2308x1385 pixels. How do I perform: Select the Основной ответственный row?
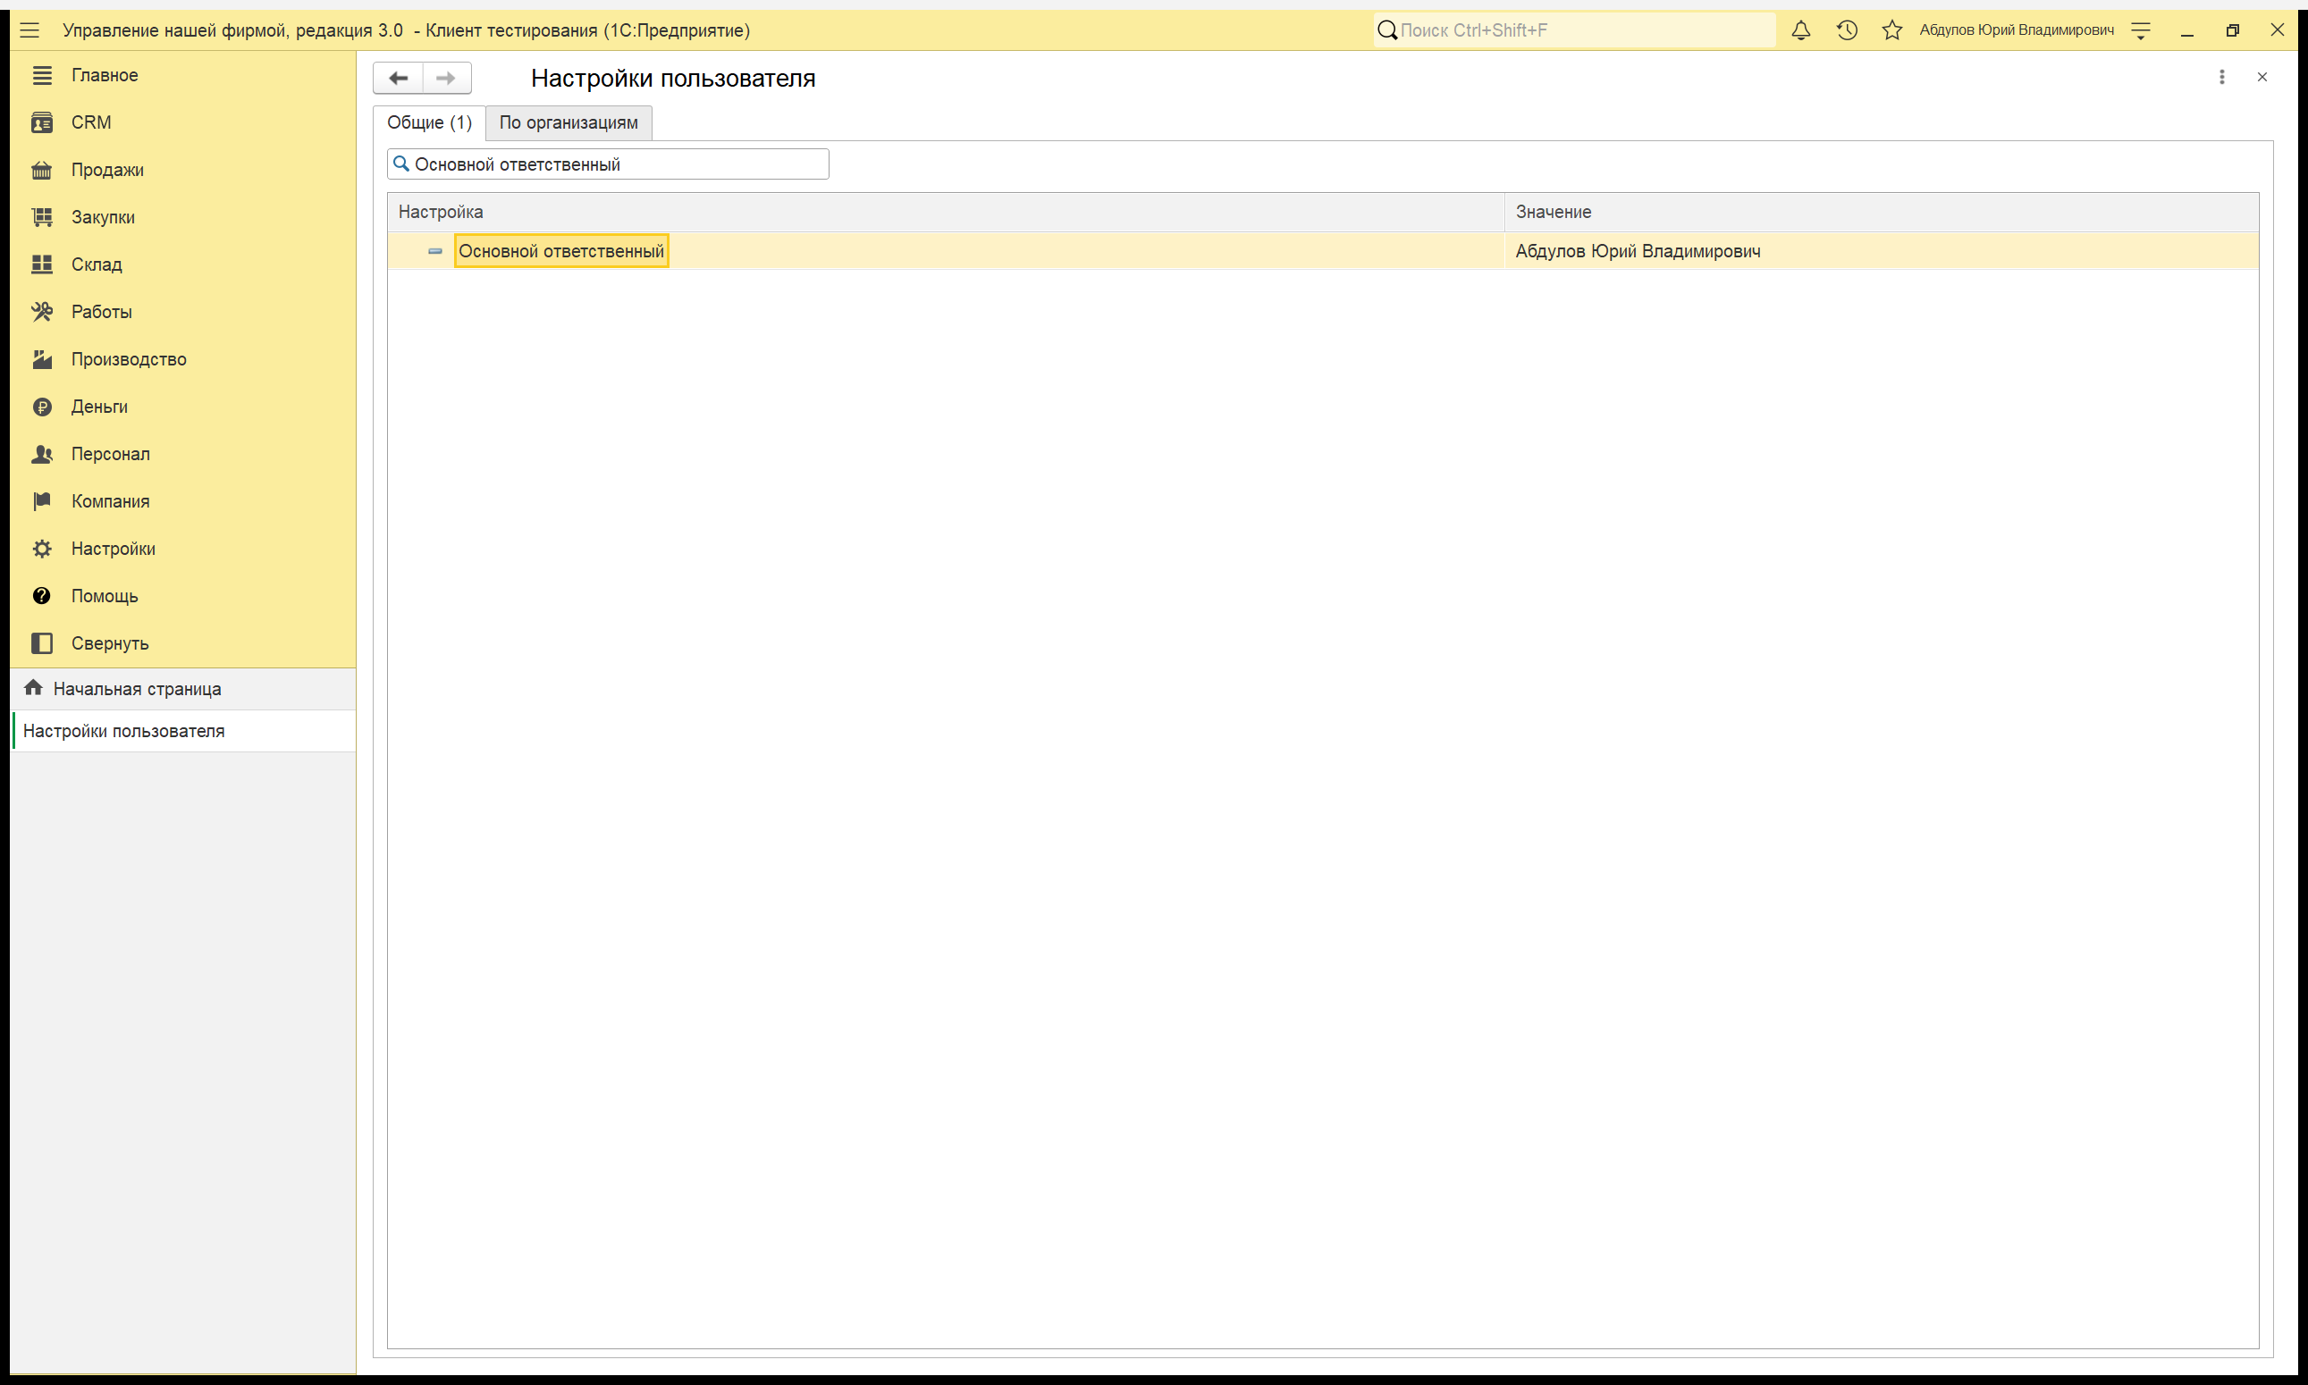click(x=1323, y=251)
